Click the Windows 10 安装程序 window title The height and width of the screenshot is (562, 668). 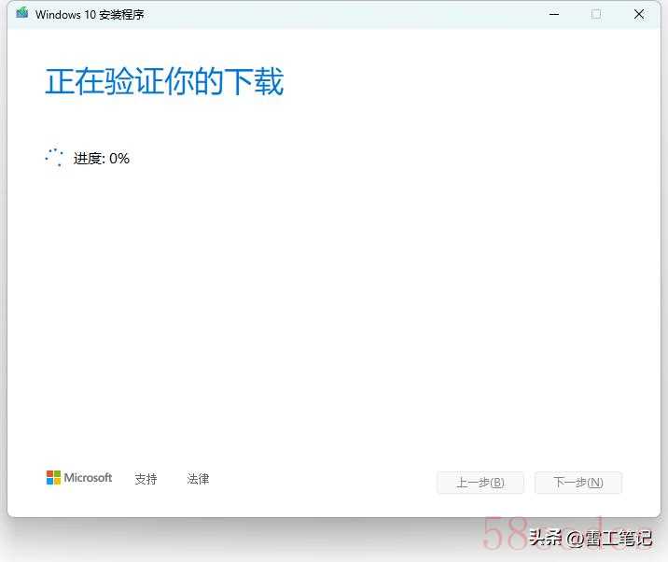coord(90,15)
